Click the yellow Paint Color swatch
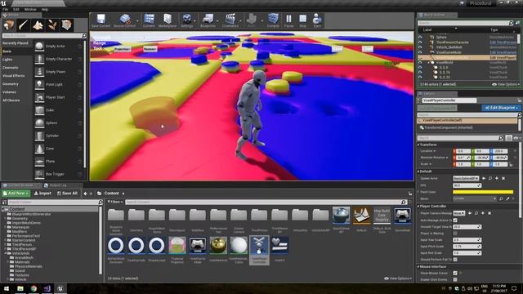 point(483,192)
